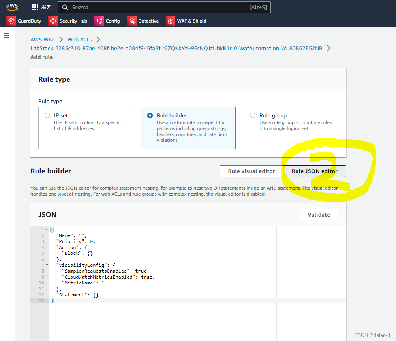Select the Rule builder radio option
This screenshot has height=341, width=396.
[150, 115]
